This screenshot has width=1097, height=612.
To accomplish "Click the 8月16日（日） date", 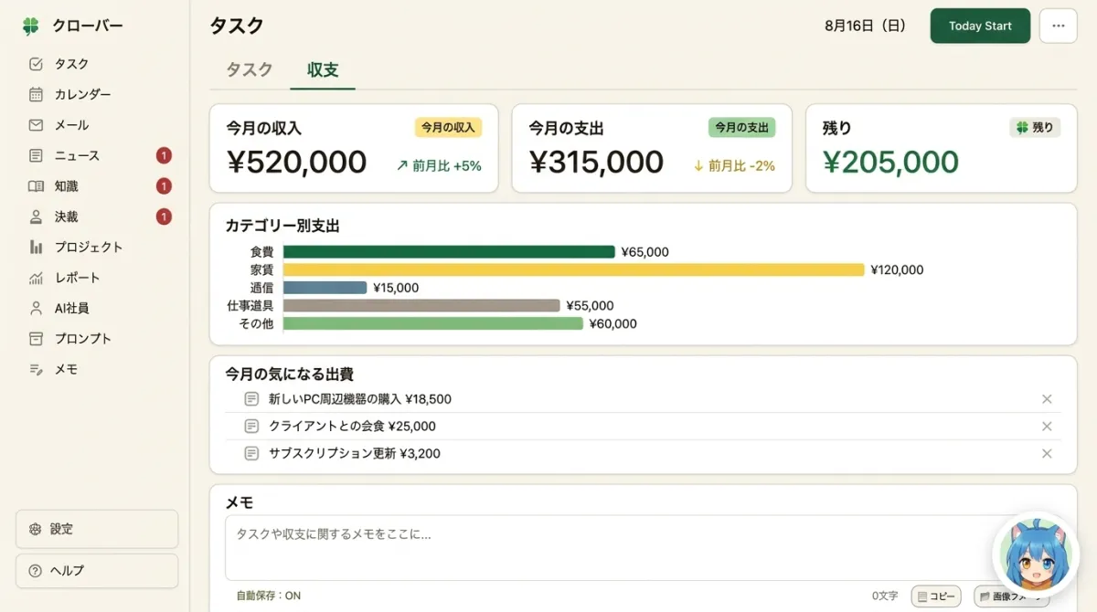I will pyautogui.click(x=865, y=26).
